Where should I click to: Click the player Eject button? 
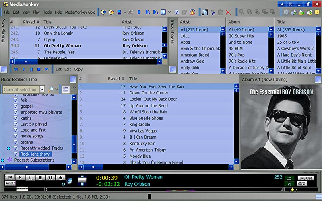coord(60,178)
